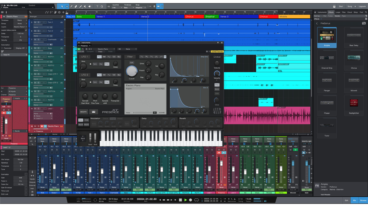Screen dimensions: 368x207
Task: Go back with the PreSonus folder arrow
Action: [x=317, y=23]
